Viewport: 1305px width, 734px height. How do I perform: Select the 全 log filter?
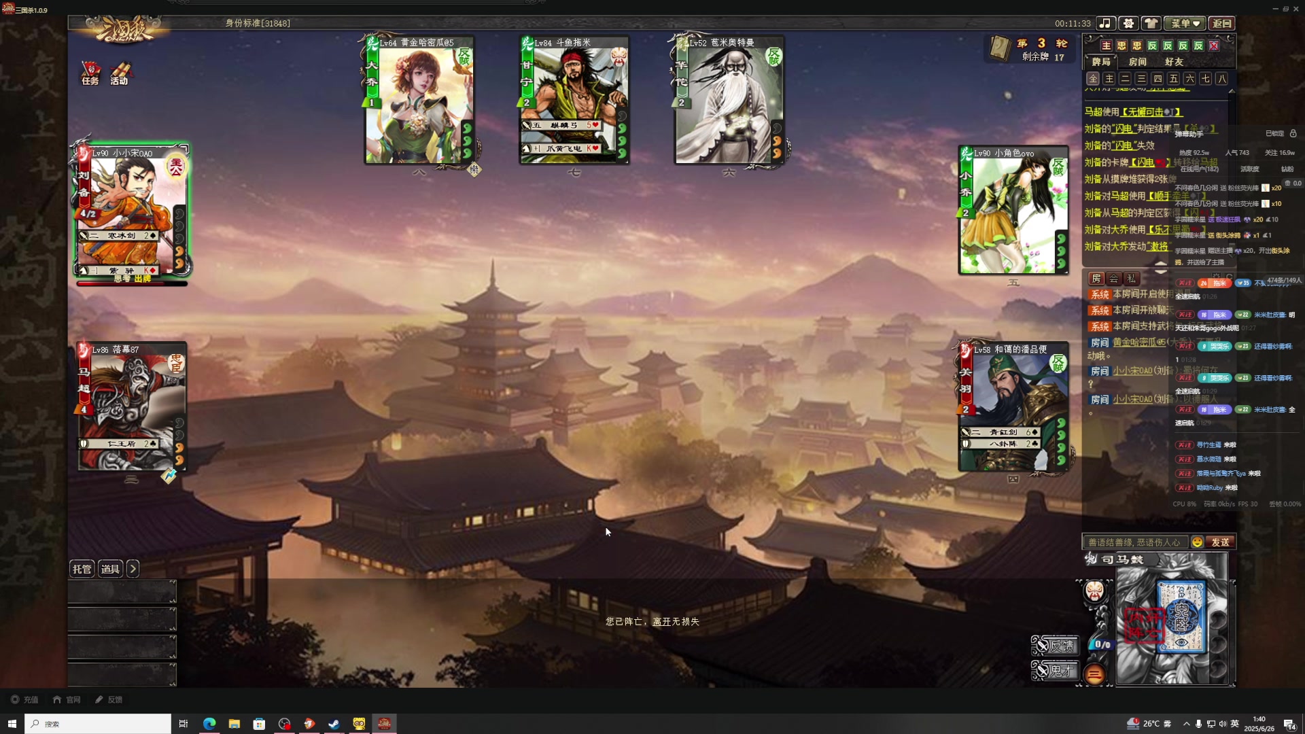[x=1093, y=79]
